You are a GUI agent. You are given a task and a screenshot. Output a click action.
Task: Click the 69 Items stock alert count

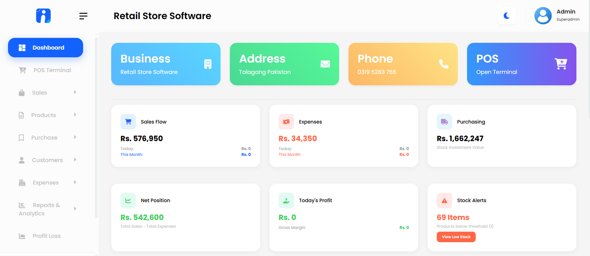[453, 217]
